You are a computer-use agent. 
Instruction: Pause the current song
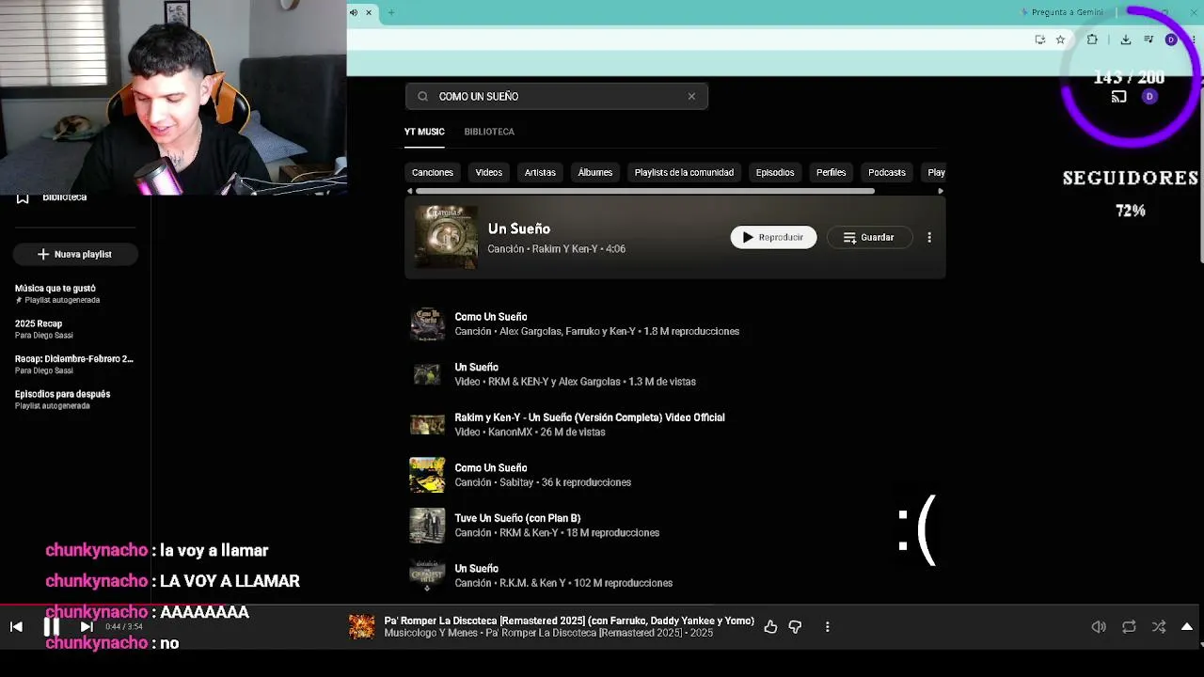click(x=52, y=626)
